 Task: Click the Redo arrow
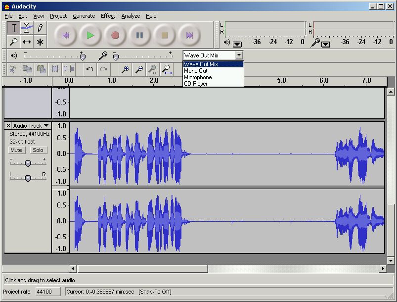(103, 69)
